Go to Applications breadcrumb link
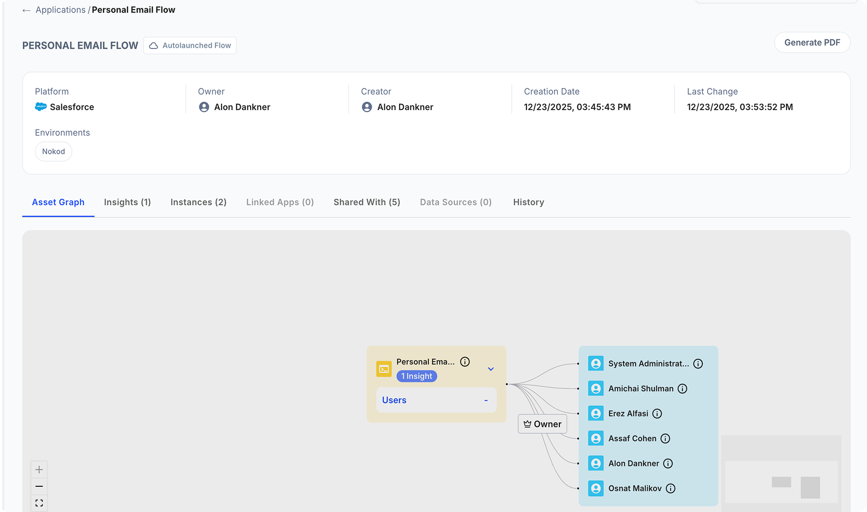Viewport: 867px width, 512px height. pos(60,10)
